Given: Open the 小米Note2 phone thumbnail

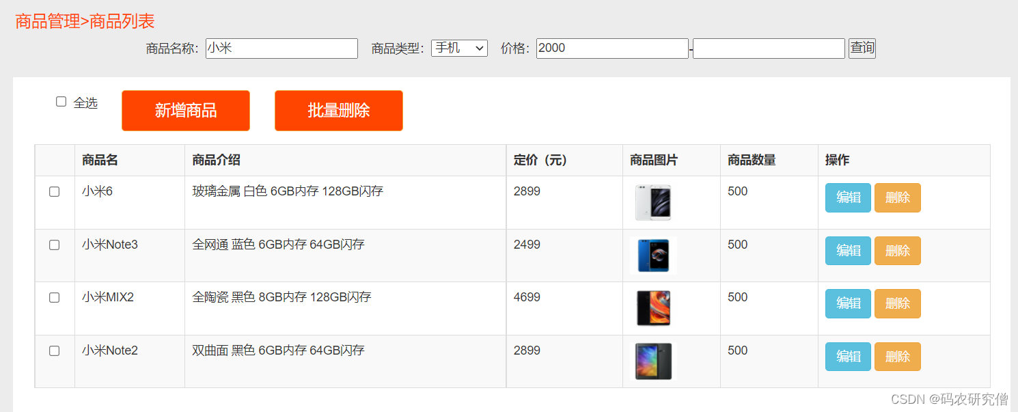Looking at the screenshot, I should coord(653,361).
